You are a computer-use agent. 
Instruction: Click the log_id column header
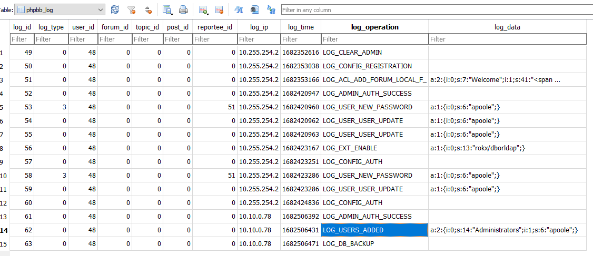(x=22, y=27)
